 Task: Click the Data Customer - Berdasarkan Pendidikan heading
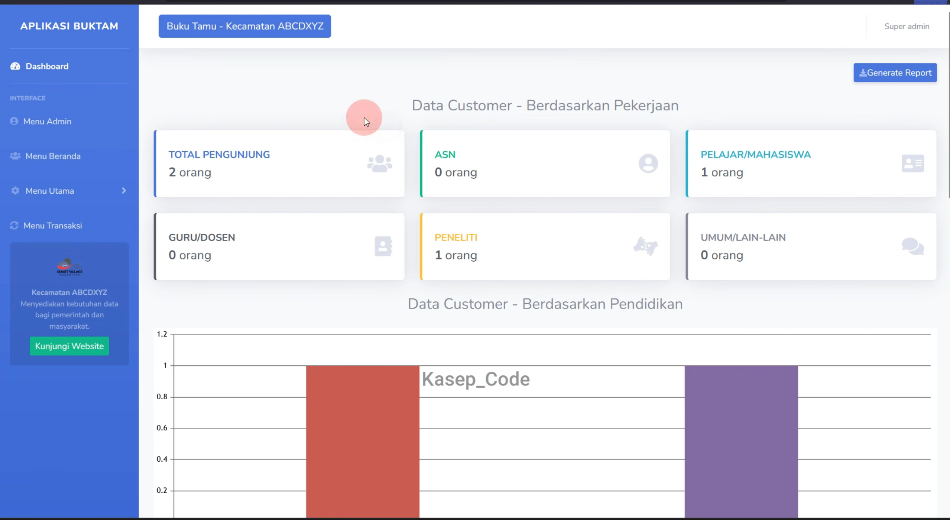coord(545,304)
